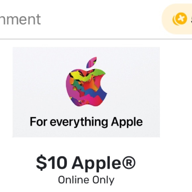
Task: Click the divider line under the heading
Action: (96, 39)
